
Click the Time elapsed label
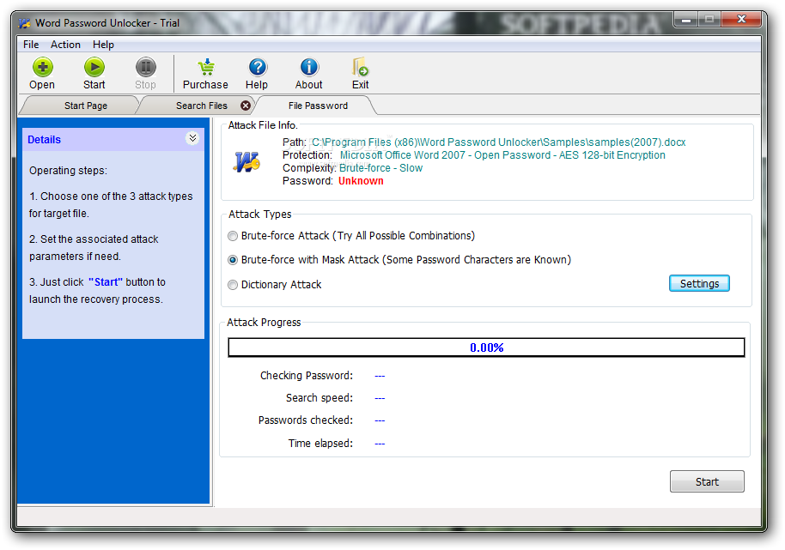coord(320,443)
